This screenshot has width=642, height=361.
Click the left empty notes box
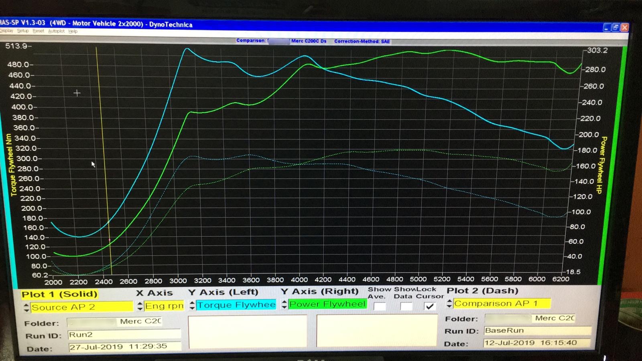pyautogui.click(x=248, y=332)
